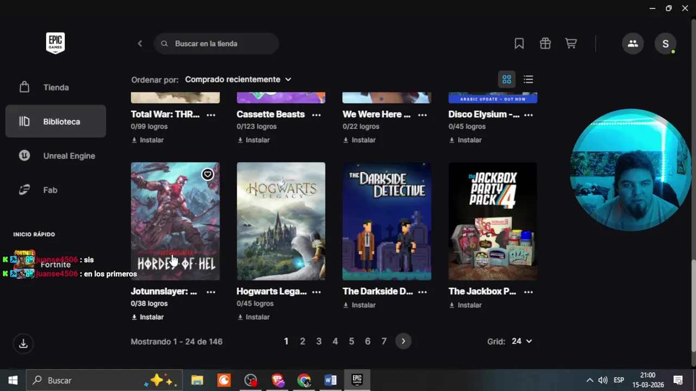Open options menu for Cassette Beasts
This screenshot has height=391, width=696.
pyautogui.click(x=316, y=115)
